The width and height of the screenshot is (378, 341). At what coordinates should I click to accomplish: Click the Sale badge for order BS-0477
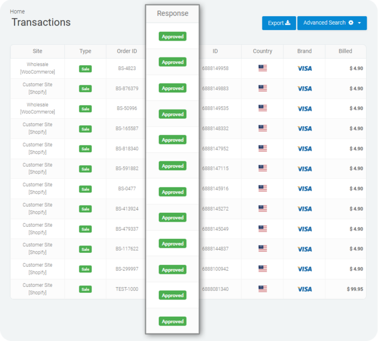(x=86, y=189)
